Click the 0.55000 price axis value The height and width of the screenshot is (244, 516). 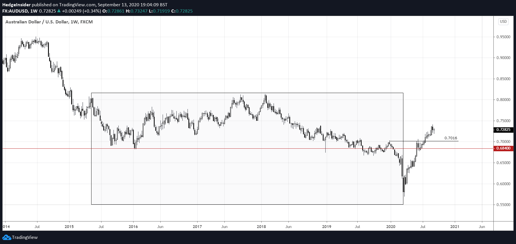(503, 205)
